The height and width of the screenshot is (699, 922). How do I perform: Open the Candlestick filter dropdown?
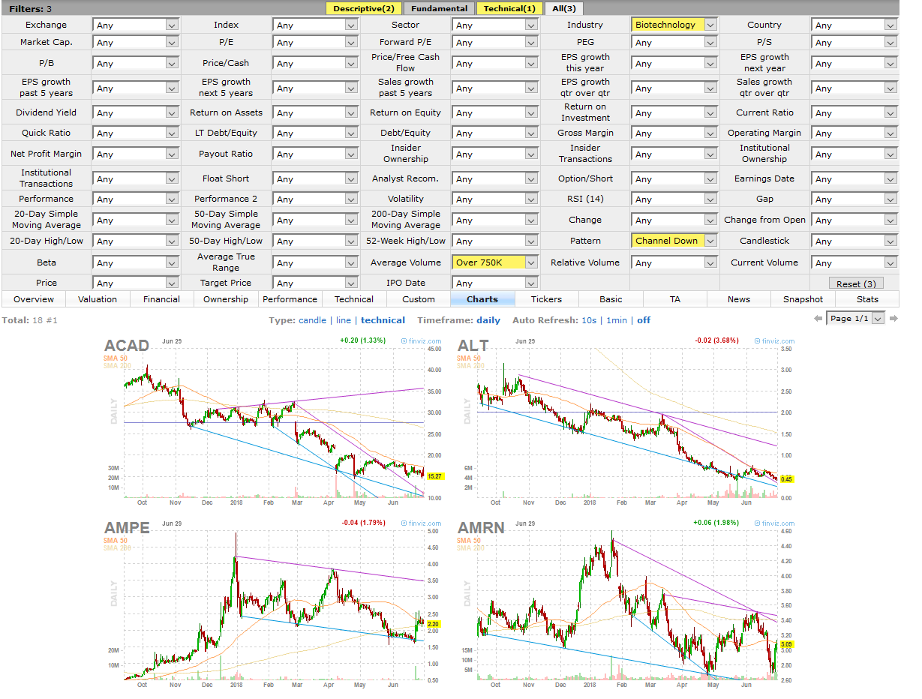pos(854,241)
